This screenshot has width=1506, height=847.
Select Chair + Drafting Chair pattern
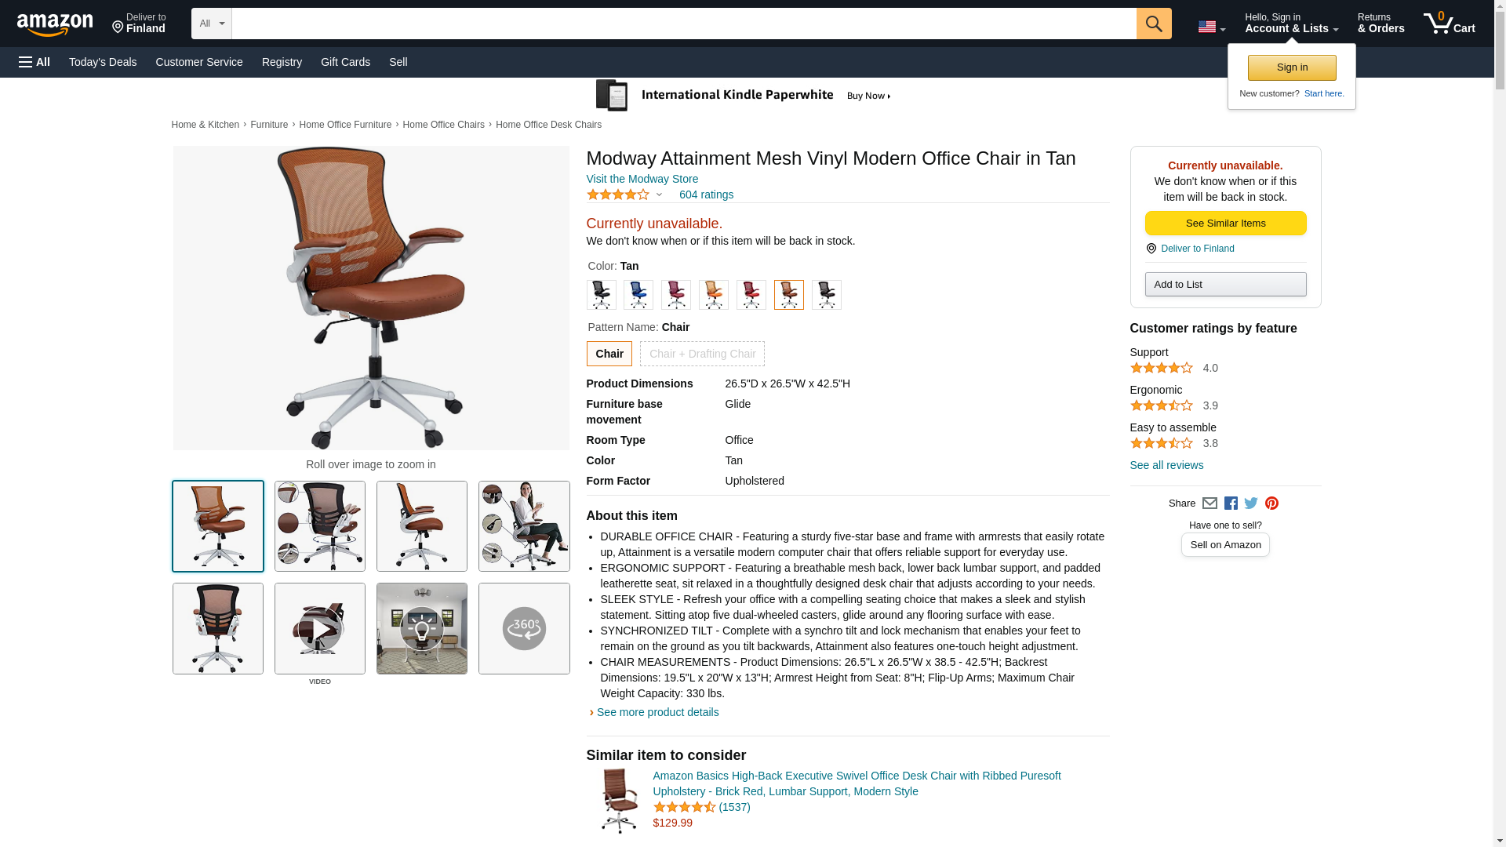click(x=702, y=354)
